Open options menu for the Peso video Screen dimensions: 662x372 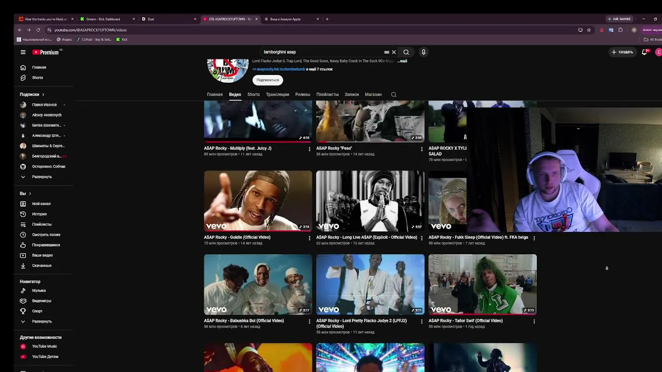[x=422, y=149]
